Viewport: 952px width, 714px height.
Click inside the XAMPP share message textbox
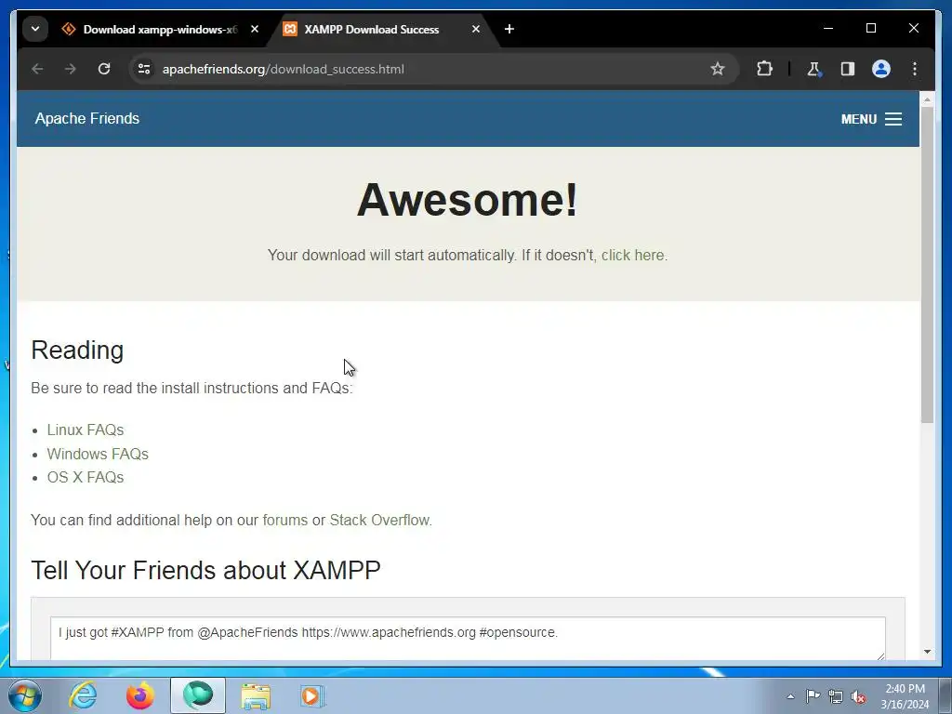468,638
